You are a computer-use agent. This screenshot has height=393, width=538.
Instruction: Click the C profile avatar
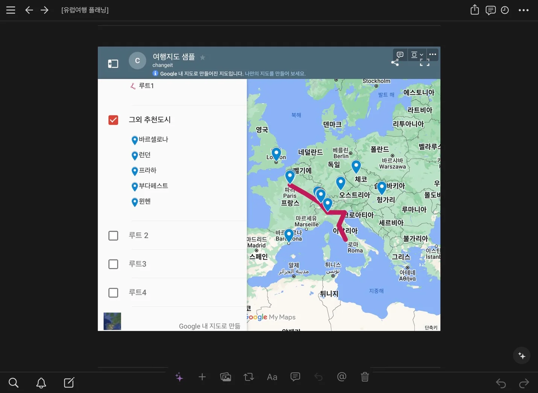pos(137,61)
